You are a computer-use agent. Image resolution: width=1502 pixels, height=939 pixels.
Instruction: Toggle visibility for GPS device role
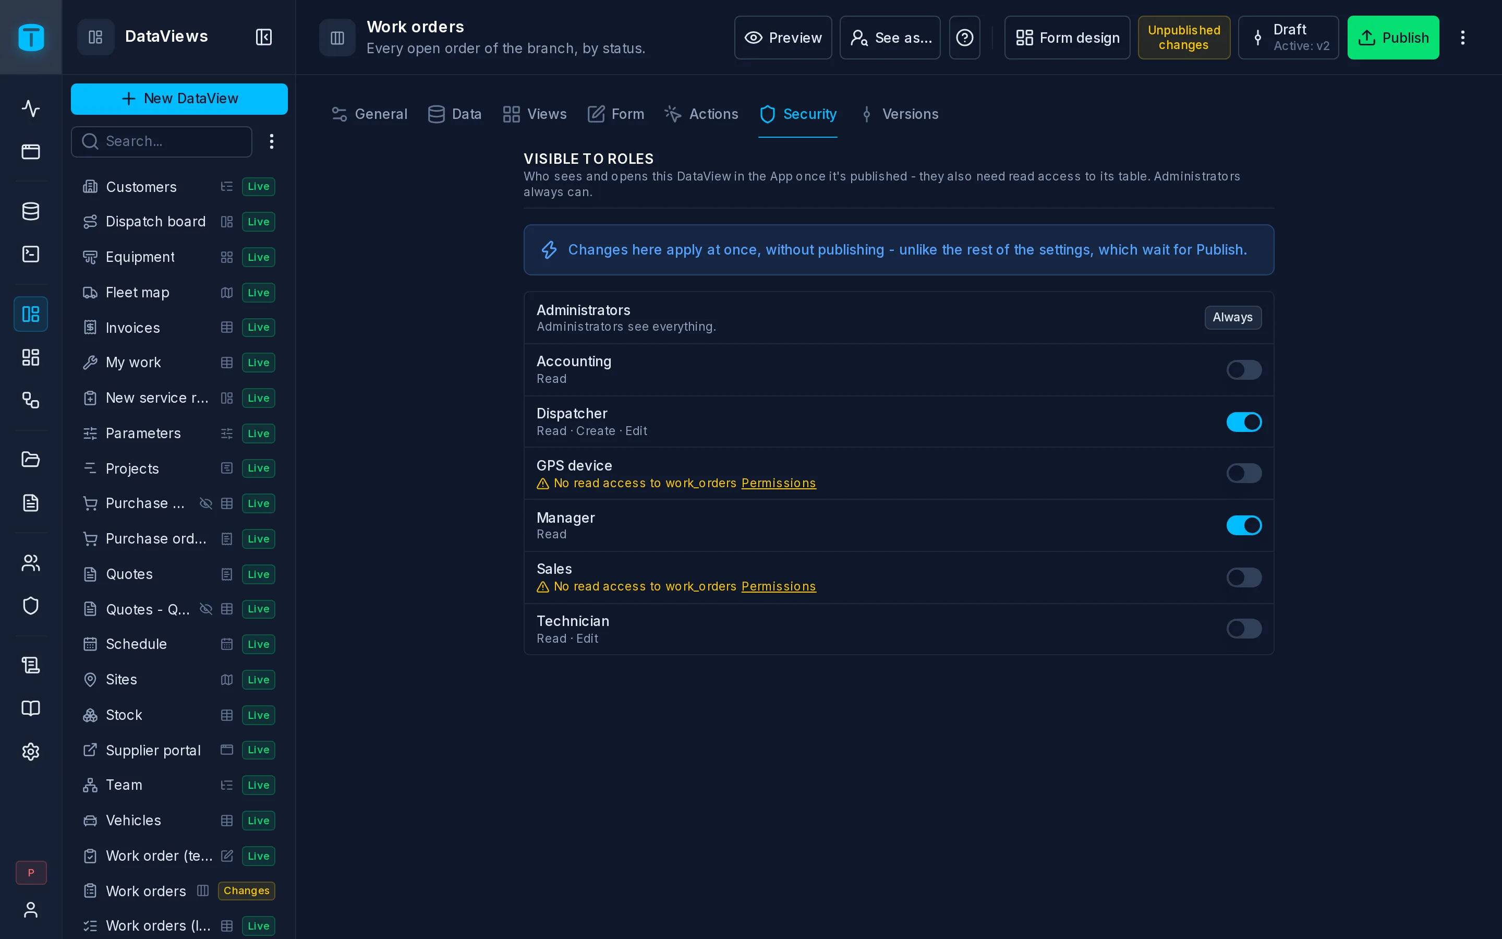1244,473
